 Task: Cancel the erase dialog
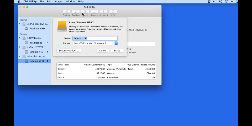[103, 51]
